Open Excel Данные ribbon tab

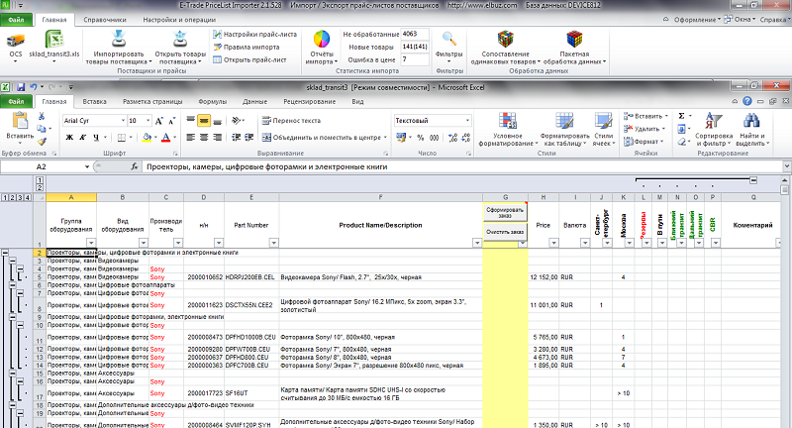click(x=254, y=102)
